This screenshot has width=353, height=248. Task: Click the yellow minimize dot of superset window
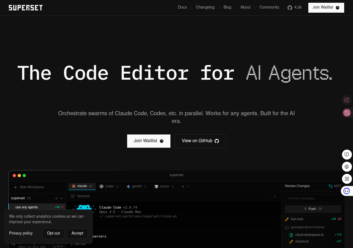click(x=19, y=176)
